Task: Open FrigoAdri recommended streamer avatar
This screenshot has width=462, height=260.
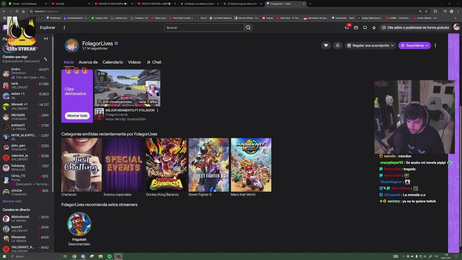Action: (79, 224)
